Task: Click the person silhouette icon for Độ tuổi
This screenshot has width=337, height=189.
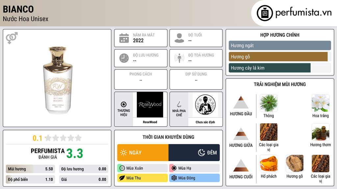Action: click(179, 38)
